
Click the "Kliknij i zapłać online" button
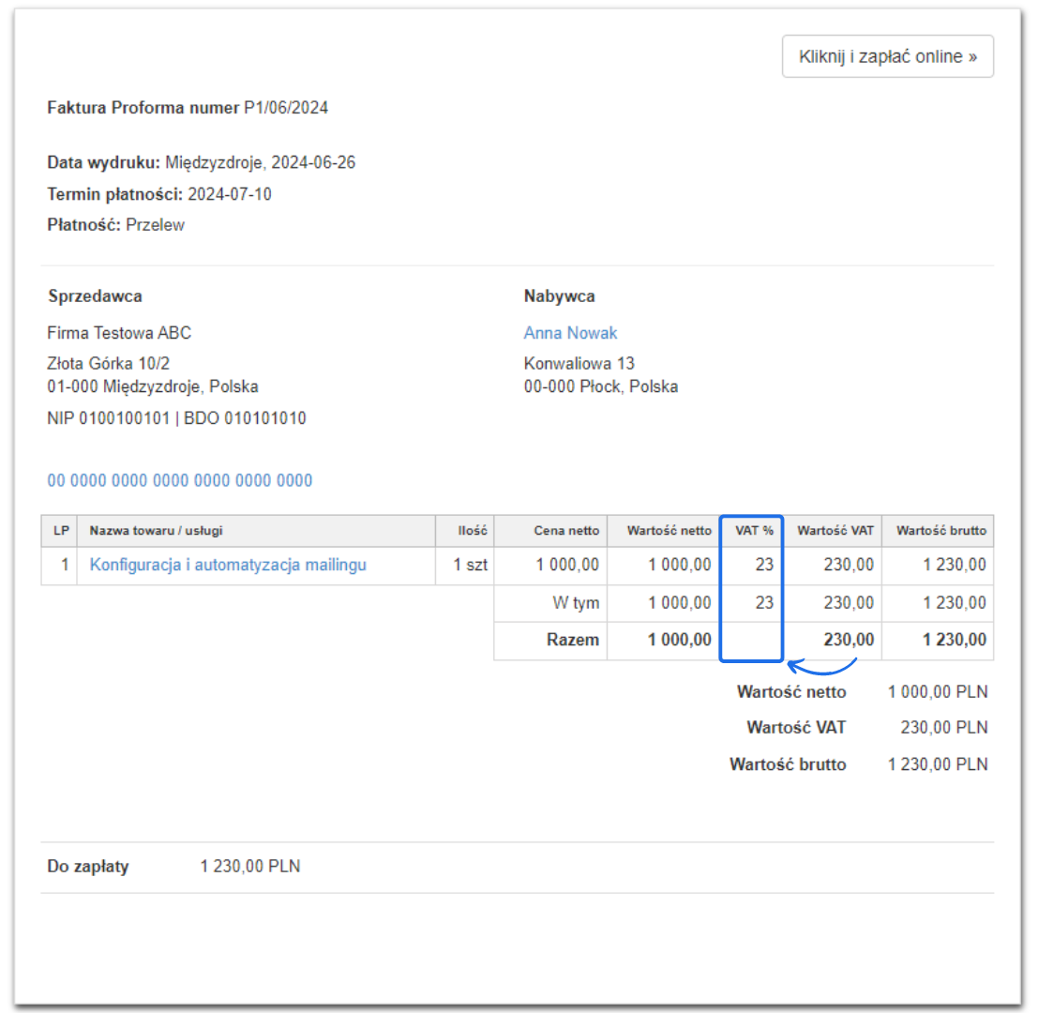[x=887, y=56]
